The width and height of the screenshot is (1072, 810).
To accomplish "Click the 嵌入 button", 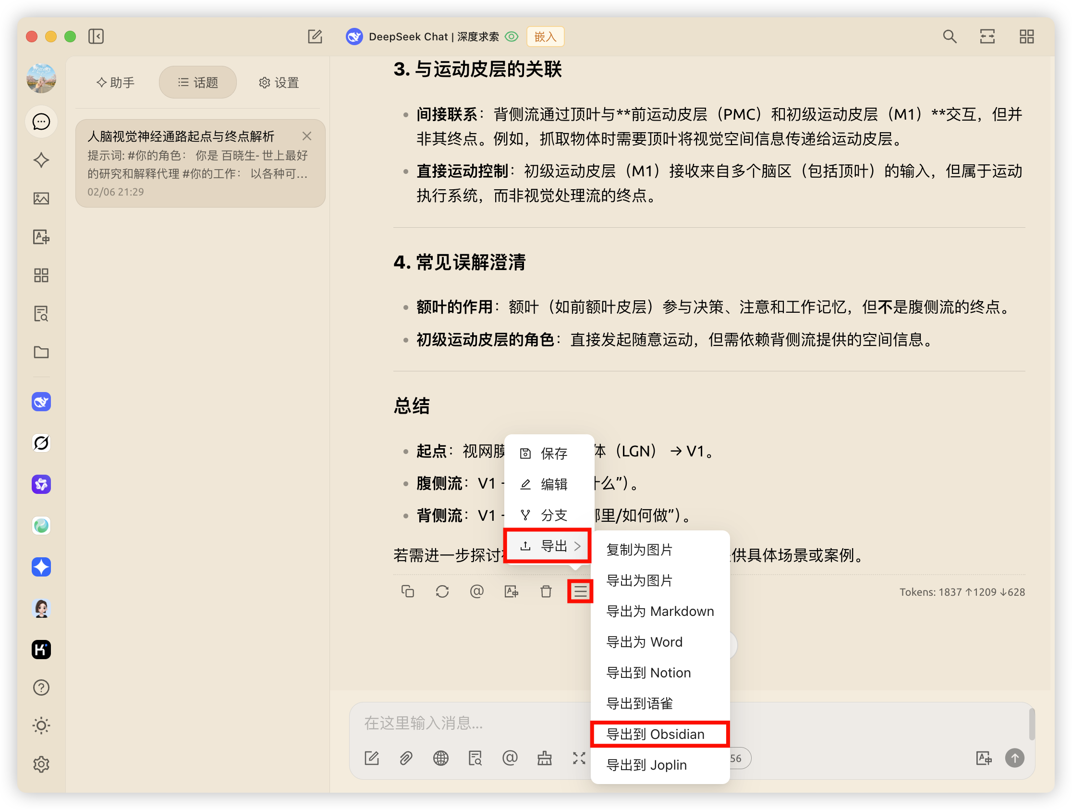I will tap(545, 37).
